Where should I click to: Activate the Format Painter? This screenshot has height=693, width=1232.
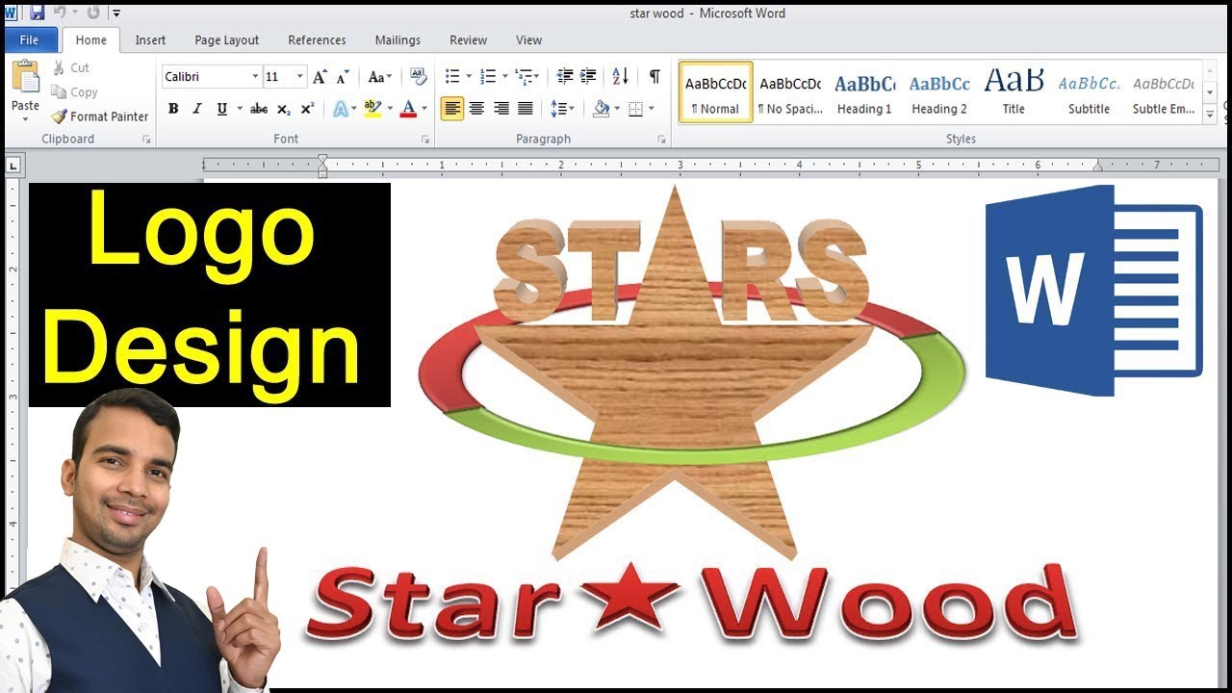pyautogui.click(x=100, y=116)
